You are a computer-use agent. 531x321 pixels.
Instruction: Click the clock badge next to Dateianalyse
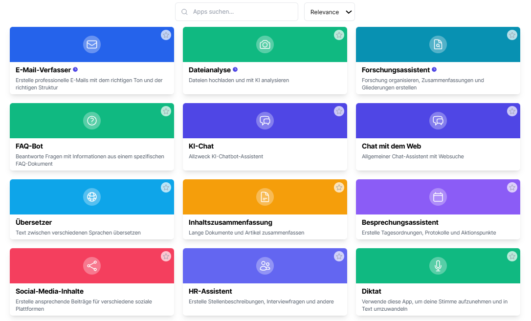(x=235, y=70)
